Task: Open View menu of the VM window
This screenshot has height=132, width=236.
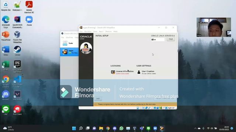Action: 95,32
